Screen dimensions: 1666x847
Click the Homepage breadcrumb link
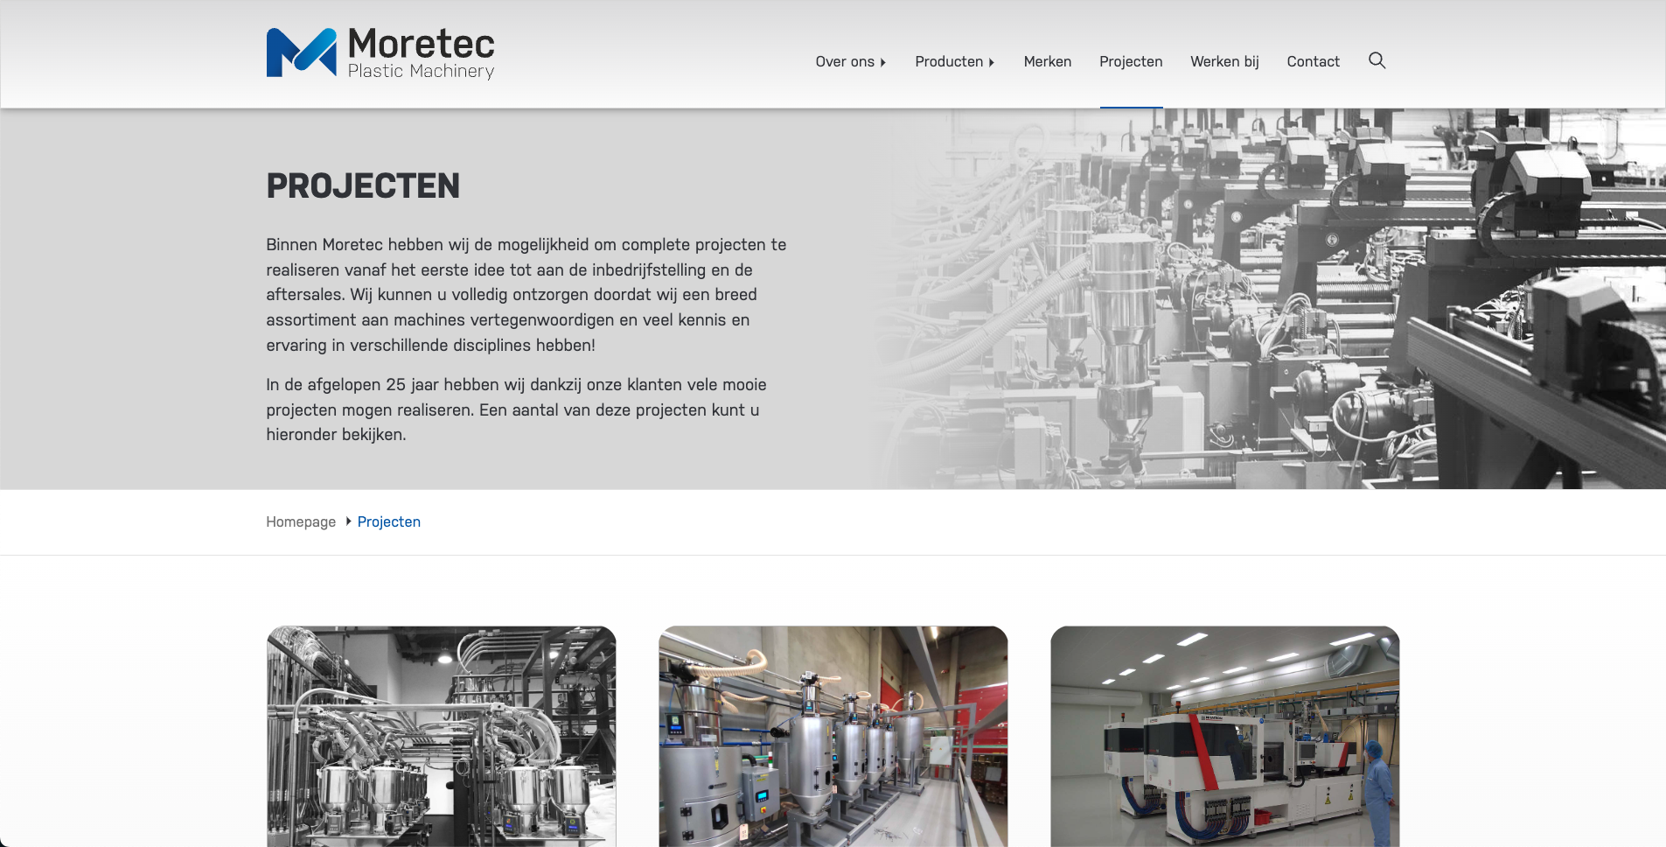click(301, 521)
